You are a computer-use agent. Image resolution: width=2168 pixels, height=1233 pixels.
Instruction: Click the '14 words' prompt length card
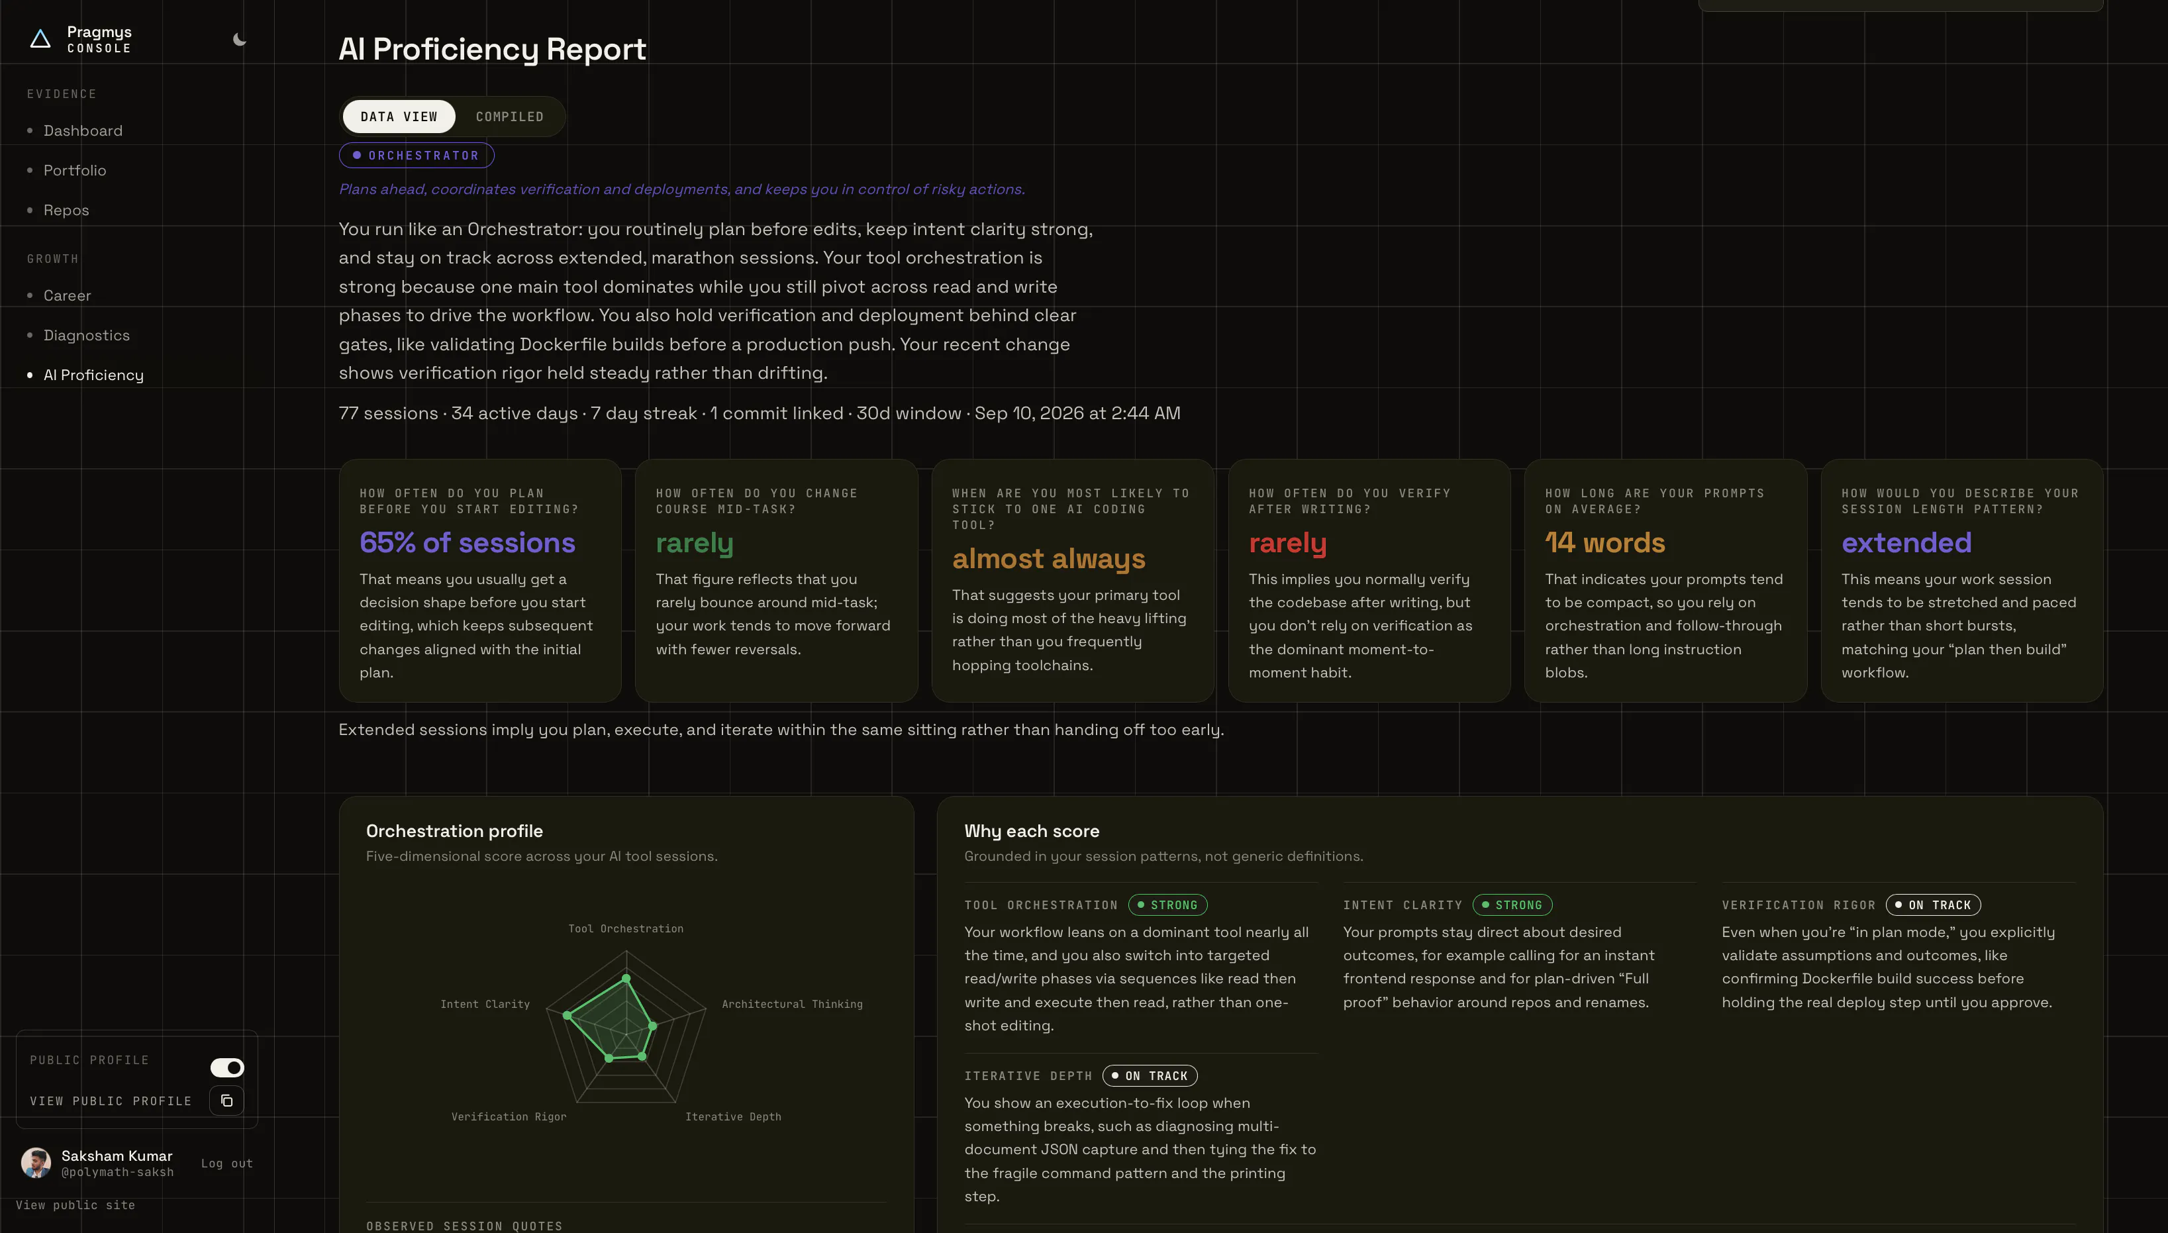1666,581
